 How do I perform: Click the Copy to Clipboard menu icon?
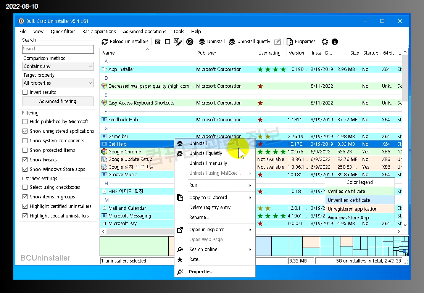tap(180, 198)
